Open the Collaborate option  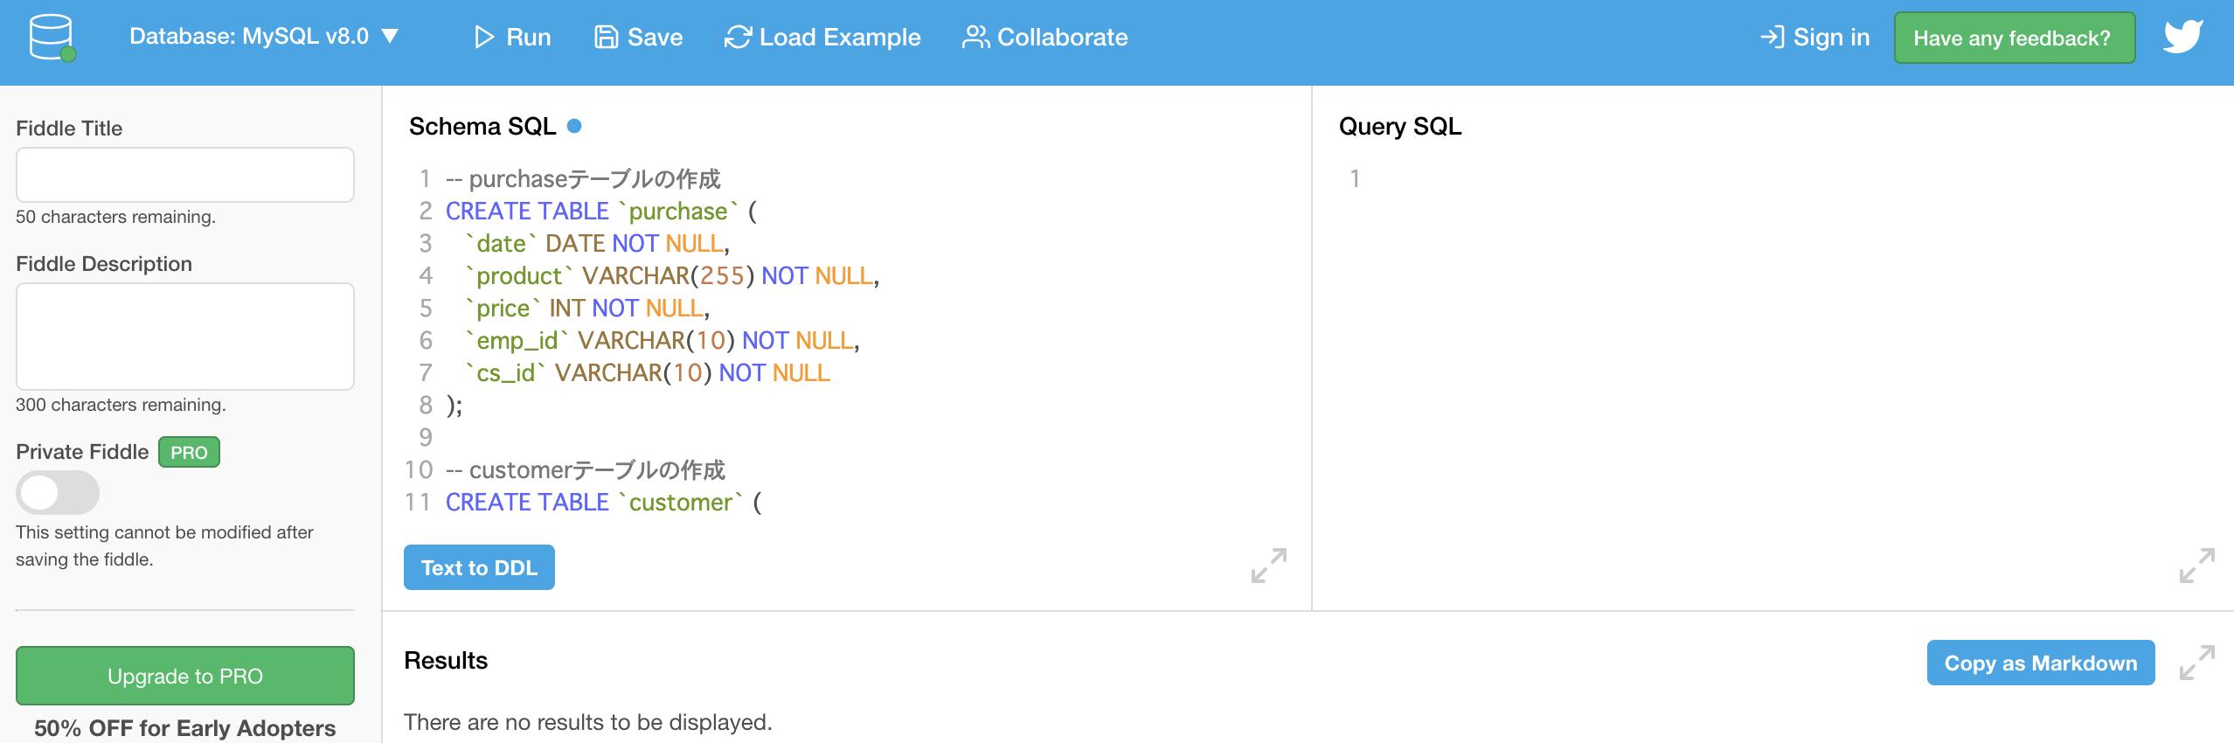click(1044, 37)
